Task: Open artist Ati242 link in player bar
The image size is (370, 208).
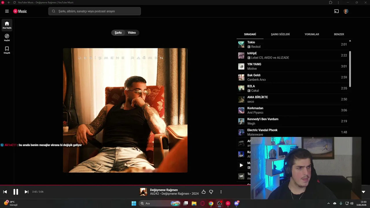Action: tap(154, 194)
